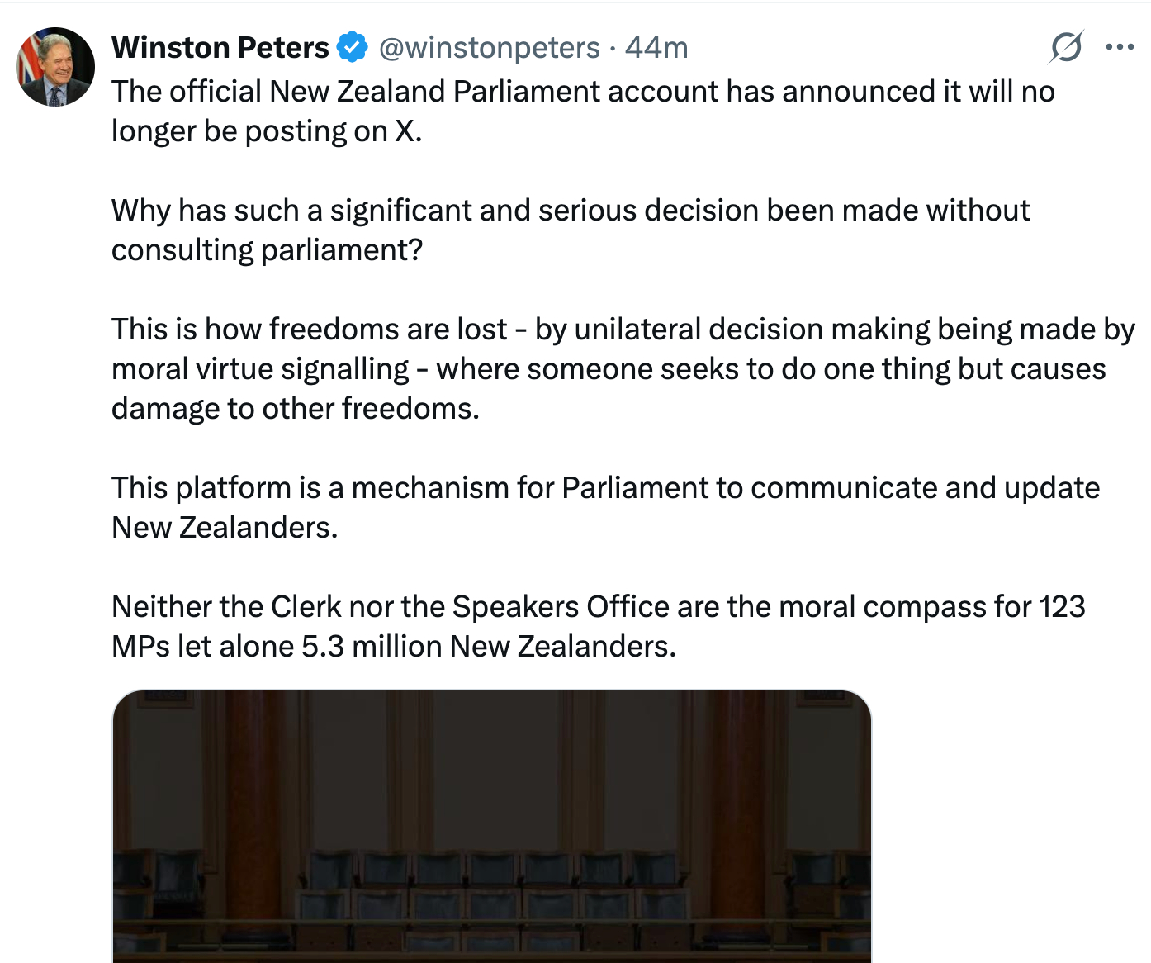Click the text "5.3 million New Zealanders"
Screen dimensions: 1151x963
[x=487, y=647]
